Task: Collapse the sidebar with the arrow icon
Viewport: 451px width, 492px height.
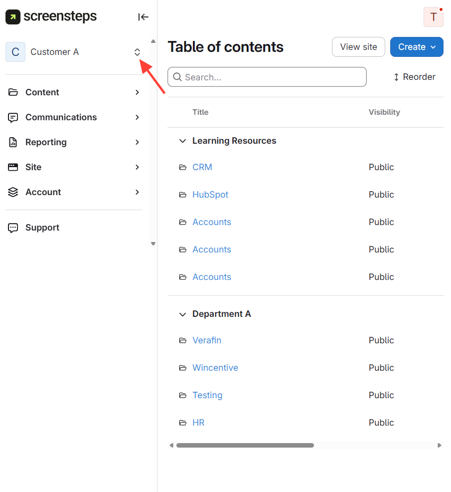Action: [x=144, y=17]
